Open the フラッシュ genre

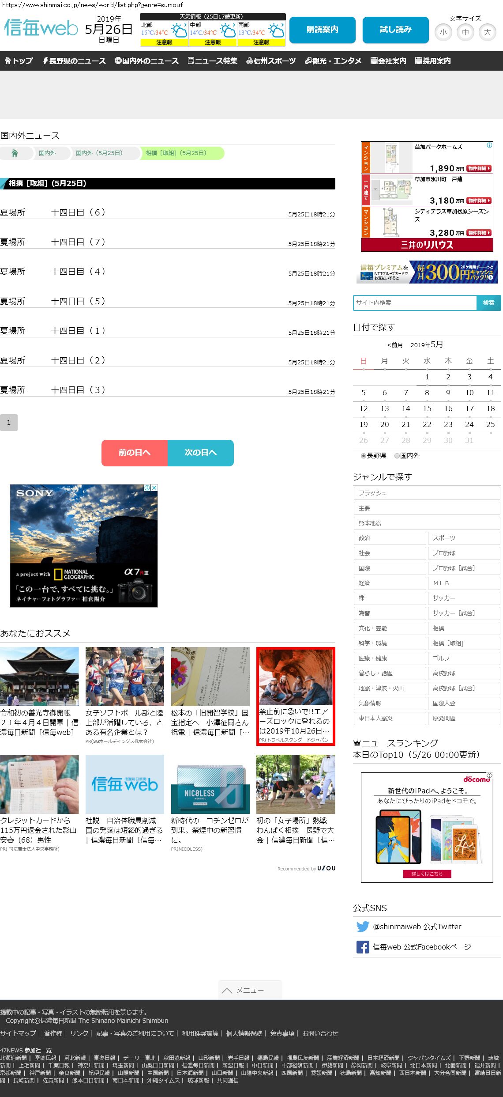427,493
